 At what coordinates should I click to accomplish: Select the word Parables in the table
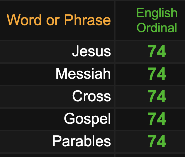tap(82, 141)
